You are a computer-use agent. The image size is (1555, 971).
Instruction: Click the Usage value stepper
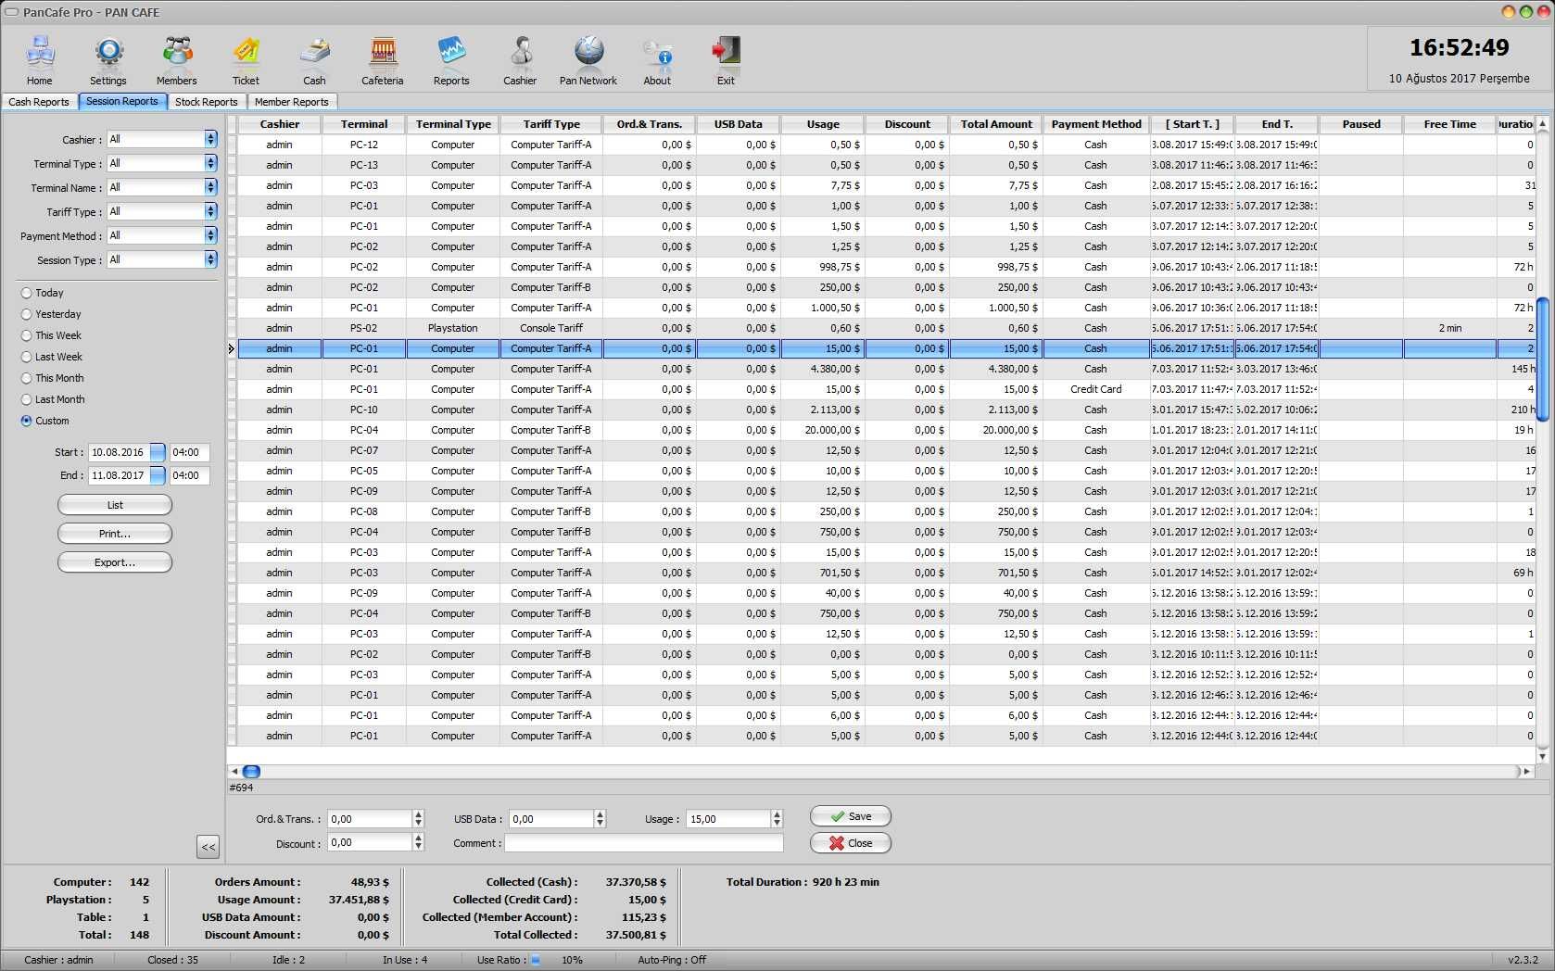pyautogui.click(x=777, y=819)
